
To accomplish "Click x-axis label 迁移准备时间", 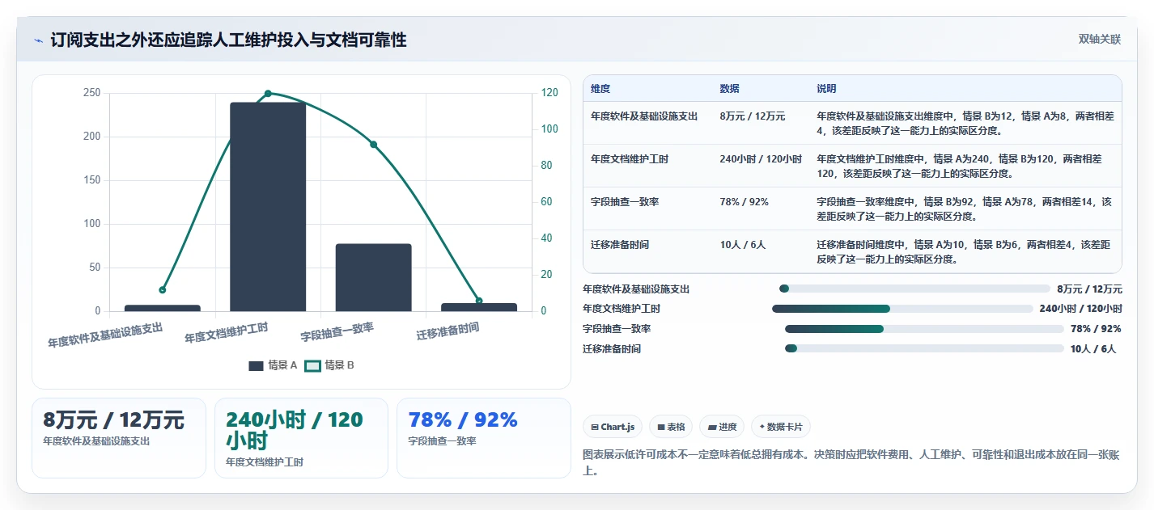I will [448, 331].
